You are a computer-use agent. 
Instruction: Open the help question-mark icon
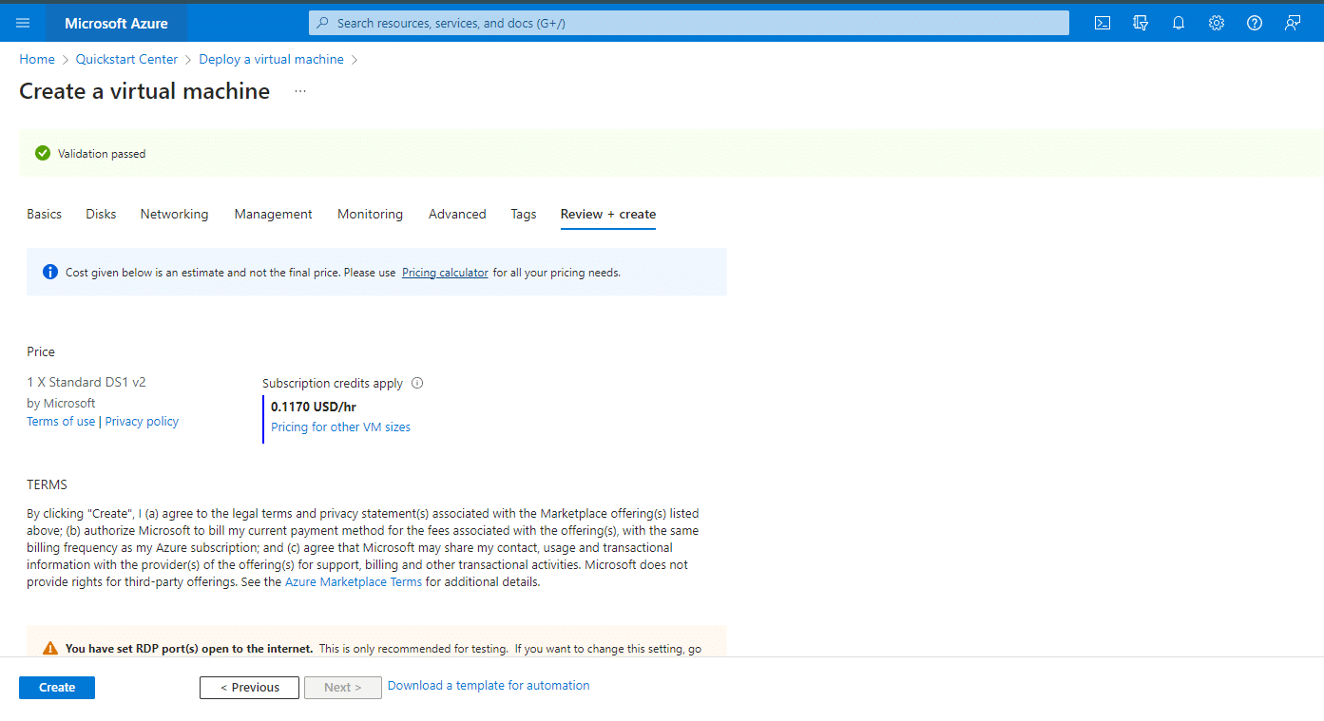tap(1254, 22)
